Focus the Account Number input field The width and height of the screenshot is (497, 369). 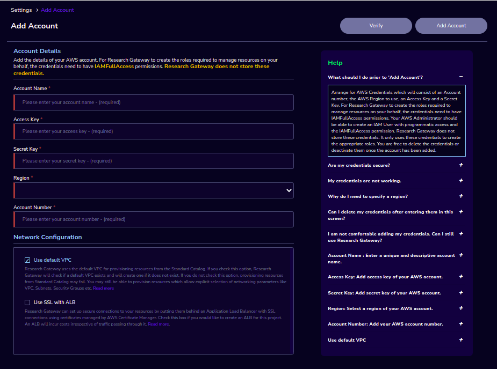[154, 219]
